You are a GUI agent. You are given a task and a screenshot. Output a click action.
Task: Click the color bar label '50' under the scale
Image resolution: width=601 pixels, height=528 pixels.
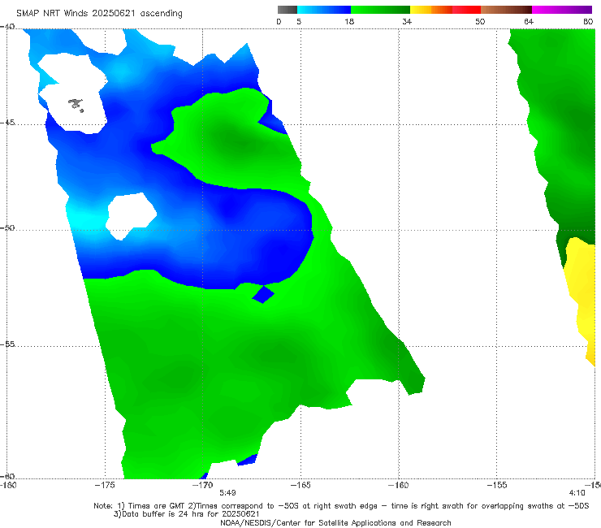(x=480, y=21)
